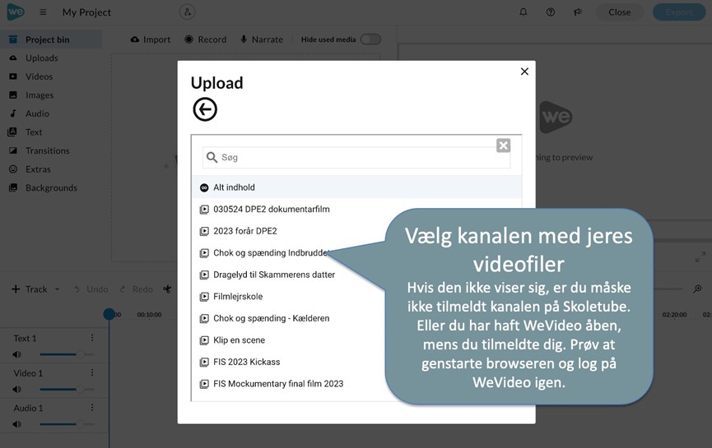Select Project bin in sidebar

(51, 39)
